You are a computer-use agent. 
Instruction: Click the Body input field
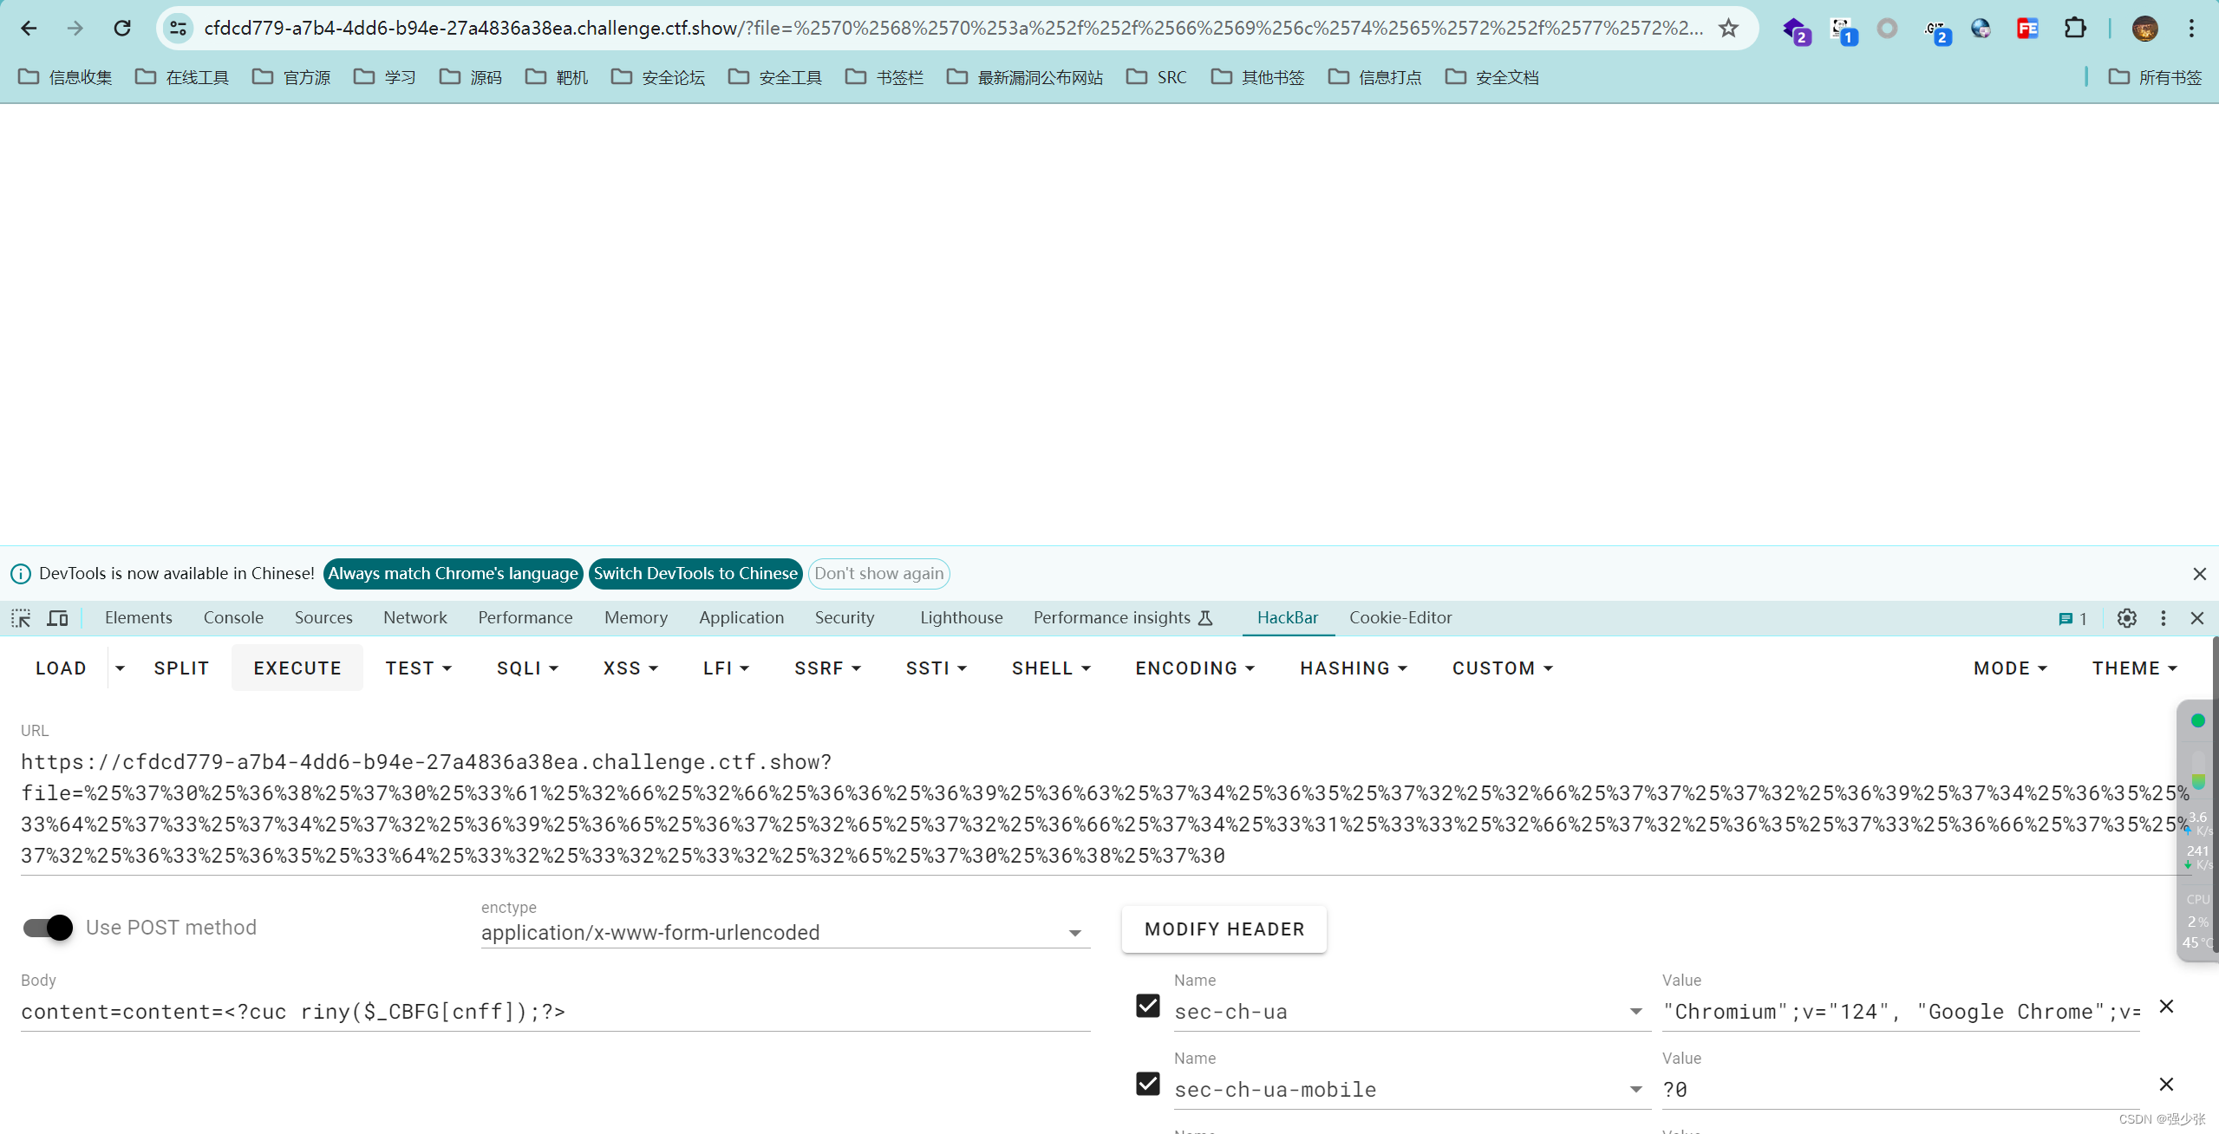555,1012
